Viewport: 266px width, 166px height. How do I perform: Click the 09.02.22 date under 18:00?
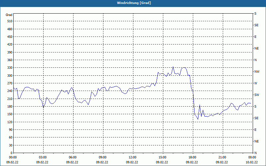(x=192, y=162)
